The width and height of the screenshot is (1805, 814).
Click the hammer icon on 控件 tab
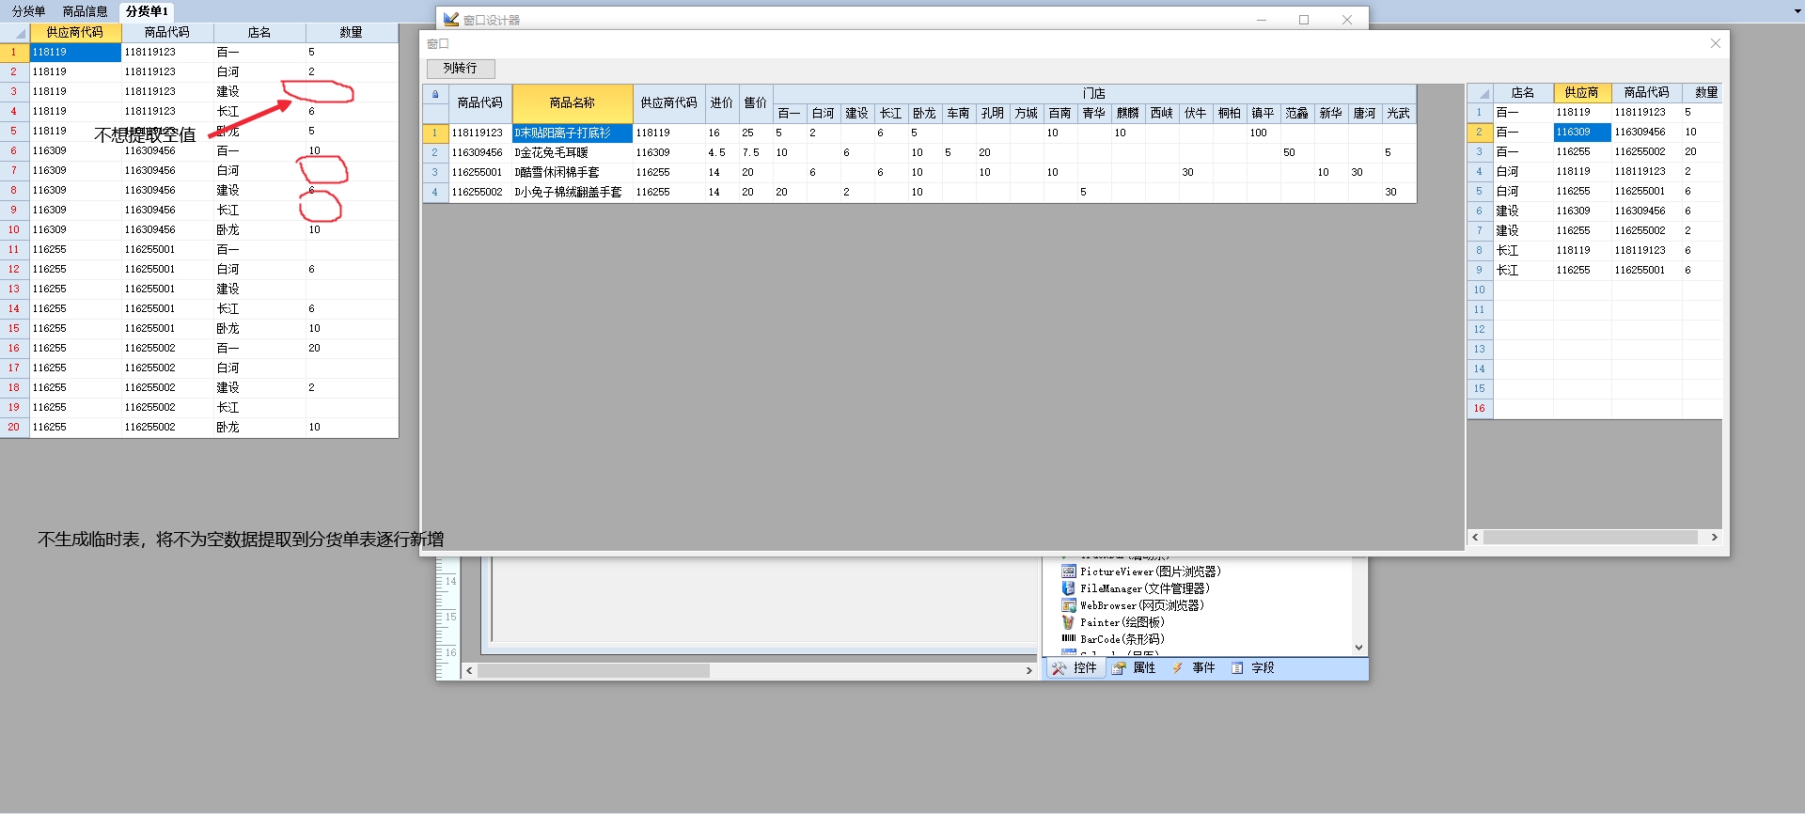1059,668
